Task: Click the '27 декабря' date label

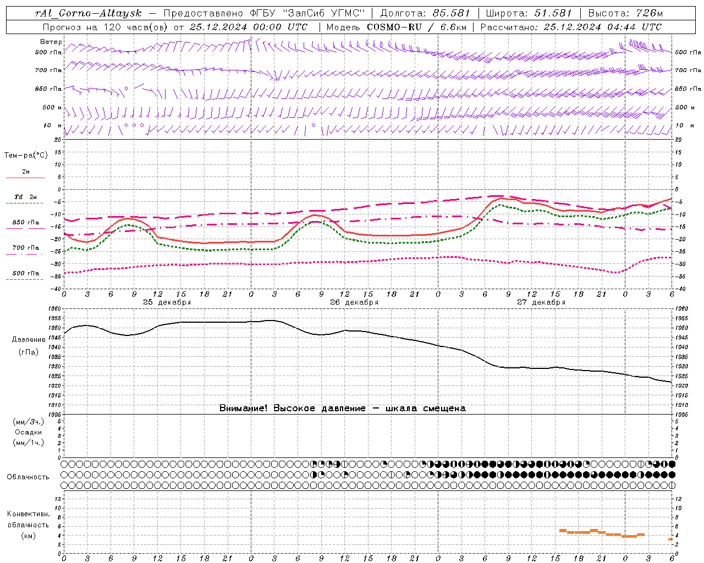Action: coord(541,302)
